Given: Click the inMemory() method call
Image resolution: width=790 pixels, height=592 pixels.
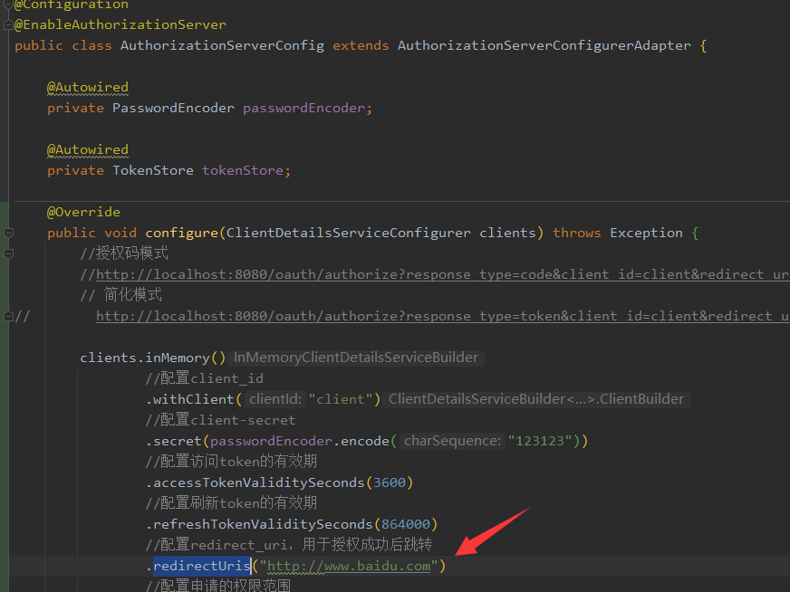Looking at the screenshot, I should [x=186, y=358].
